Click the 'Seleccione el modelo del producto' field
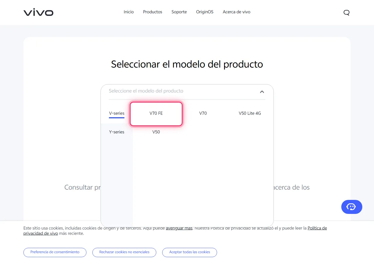This screenshot has height=263, width=374. [187, 91]
